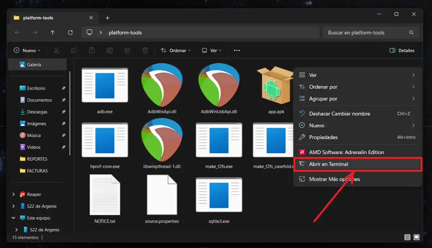Image resolution: width=432 pixels, height=248 pixels.
Task: Click the Nuevo button in toolbar
Action: click(x=27, y=51)
